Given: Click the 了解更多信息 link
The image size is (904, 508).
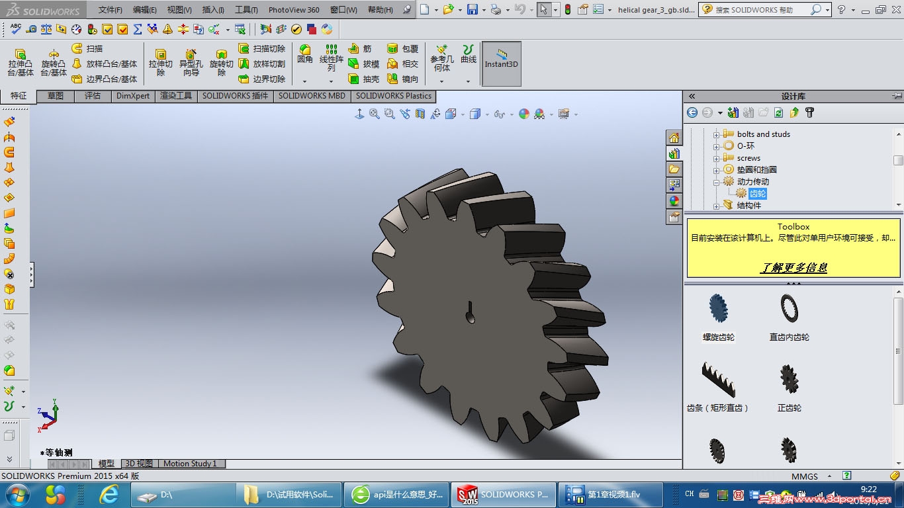Looking at the screenshot, I should click(793, 267).
